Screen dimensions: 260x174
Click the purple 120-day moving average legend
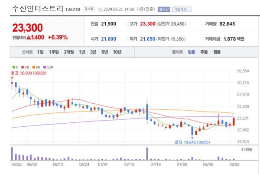48,67
